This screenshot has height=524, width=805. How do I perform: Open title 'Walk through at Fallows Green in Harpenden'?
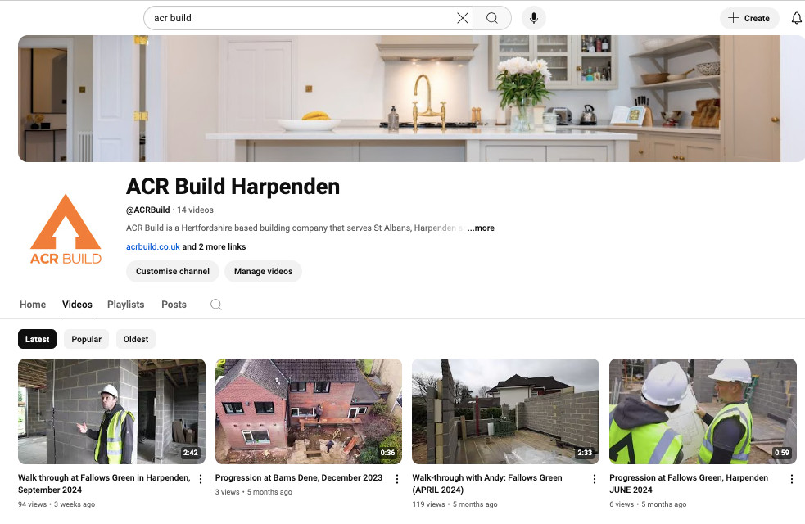pyautogui.click(x=104, y=483)
